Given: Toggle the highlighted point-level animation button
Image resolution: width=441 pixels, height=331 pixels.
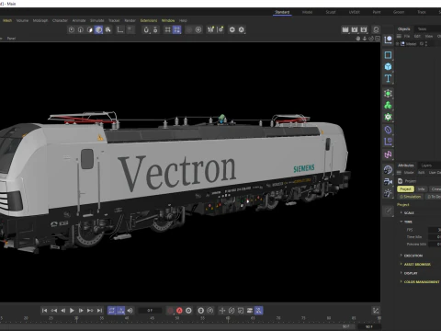Looking at the screenshot, I should pos(259,311).
